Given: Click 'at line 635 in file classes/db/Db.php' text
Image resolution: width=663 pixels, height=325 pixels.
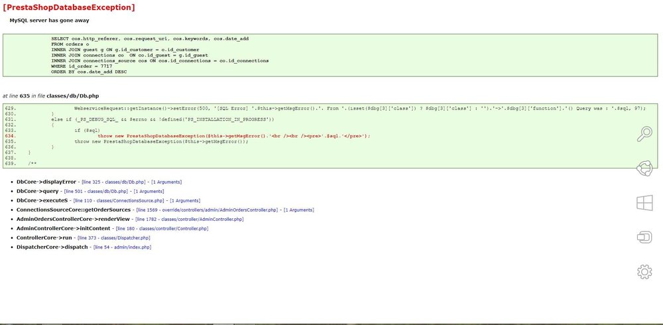Looking at the screenshot, I should pos(51,96).
